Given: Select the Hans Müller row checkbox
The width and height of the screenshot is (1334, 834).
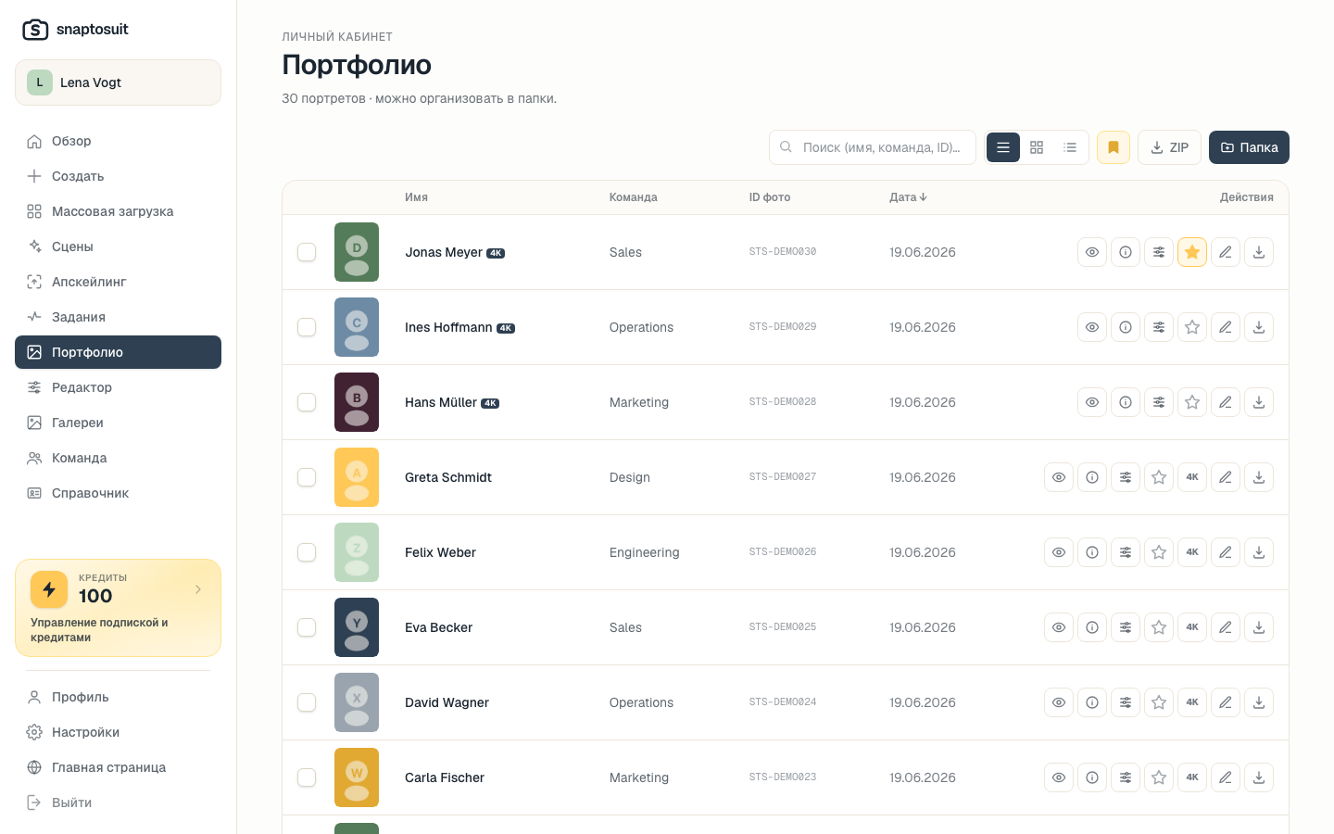Looking at the screenshot, I should coord(307,402).
